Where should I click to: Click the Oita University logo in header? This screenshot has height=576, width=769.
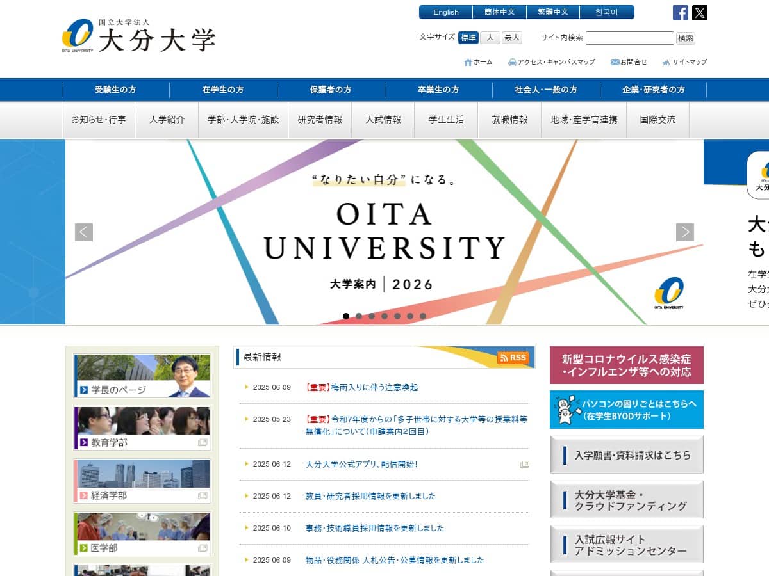pyautogui.click(x=139, y=36)
